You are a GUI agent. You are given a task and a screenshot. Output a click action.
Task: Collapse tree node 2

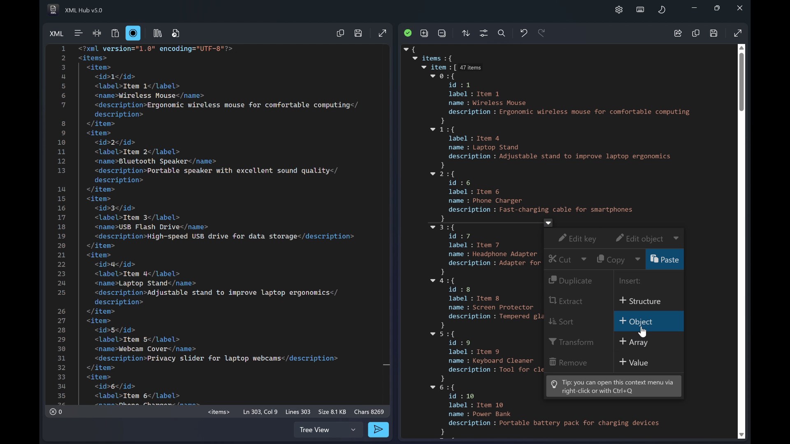tap(434, 174)
